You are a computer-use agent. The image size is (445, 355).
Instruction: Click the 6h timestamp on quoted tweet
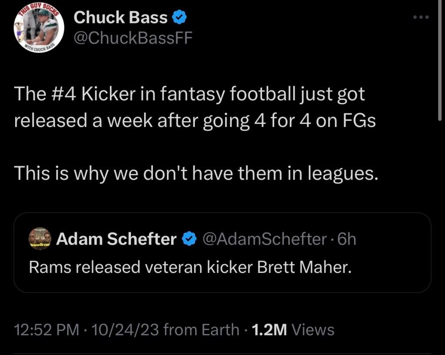coord(347,239)
